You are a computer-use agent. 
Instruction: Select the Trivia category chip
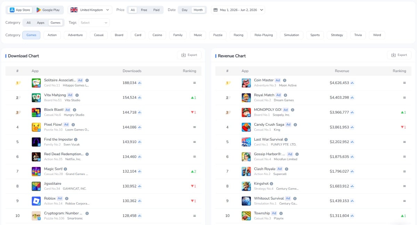click(358, 35)
